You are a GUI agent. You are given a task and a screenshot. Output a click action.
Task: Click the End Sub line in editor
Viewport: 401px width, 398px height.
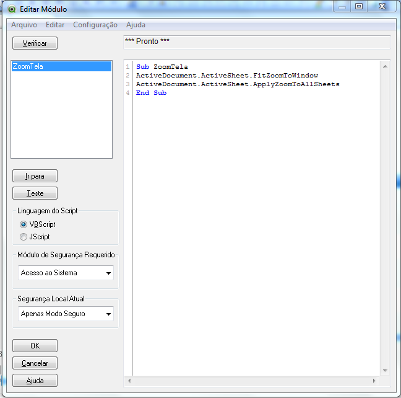point(151,93)
